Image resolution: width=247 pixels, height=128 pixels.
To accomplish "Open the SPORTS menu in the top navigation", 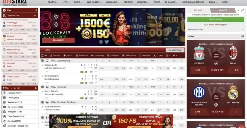I will (53, 2).
